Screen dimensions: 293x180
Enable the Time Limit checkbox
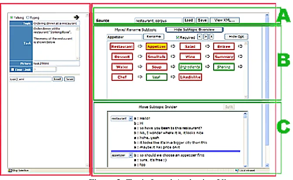click(x=13, y=70)
